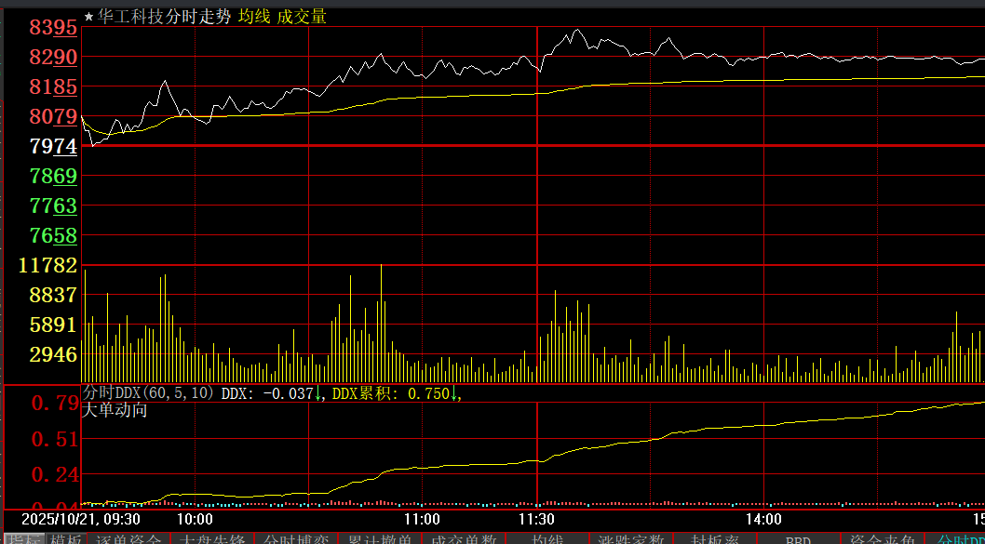The height and width of the screenshot is (544, 985).
Task: Click the 14:00 time axis marker
Action: click(x=763, y=520)
